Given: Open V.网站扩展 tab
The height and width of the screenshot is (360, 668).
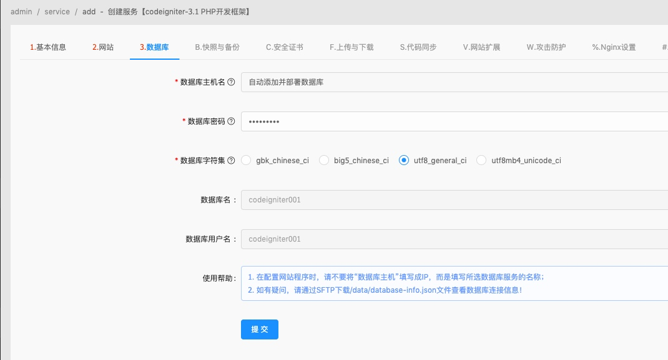Looking at the screenshot, I should pyautogui.click(x=482, y=47).
